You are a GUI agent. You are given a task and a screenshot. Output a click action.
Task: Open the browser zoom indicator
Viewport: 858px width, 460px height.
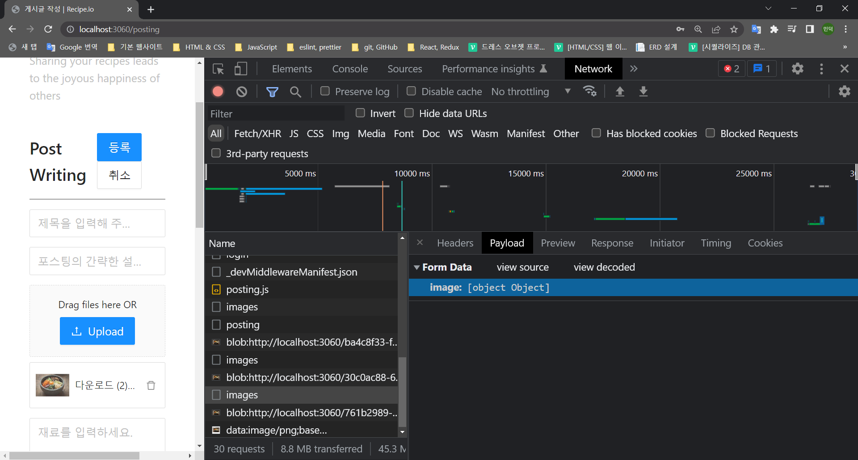tap(698, 29)
